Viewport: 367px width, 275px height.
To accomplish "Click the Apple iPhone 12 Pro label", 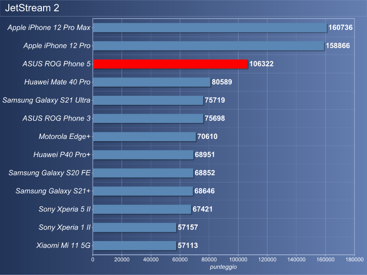I will (x=57, y=45).
